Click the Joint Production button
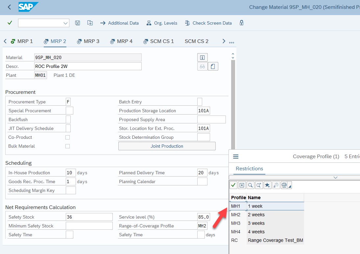 (167, 146)
